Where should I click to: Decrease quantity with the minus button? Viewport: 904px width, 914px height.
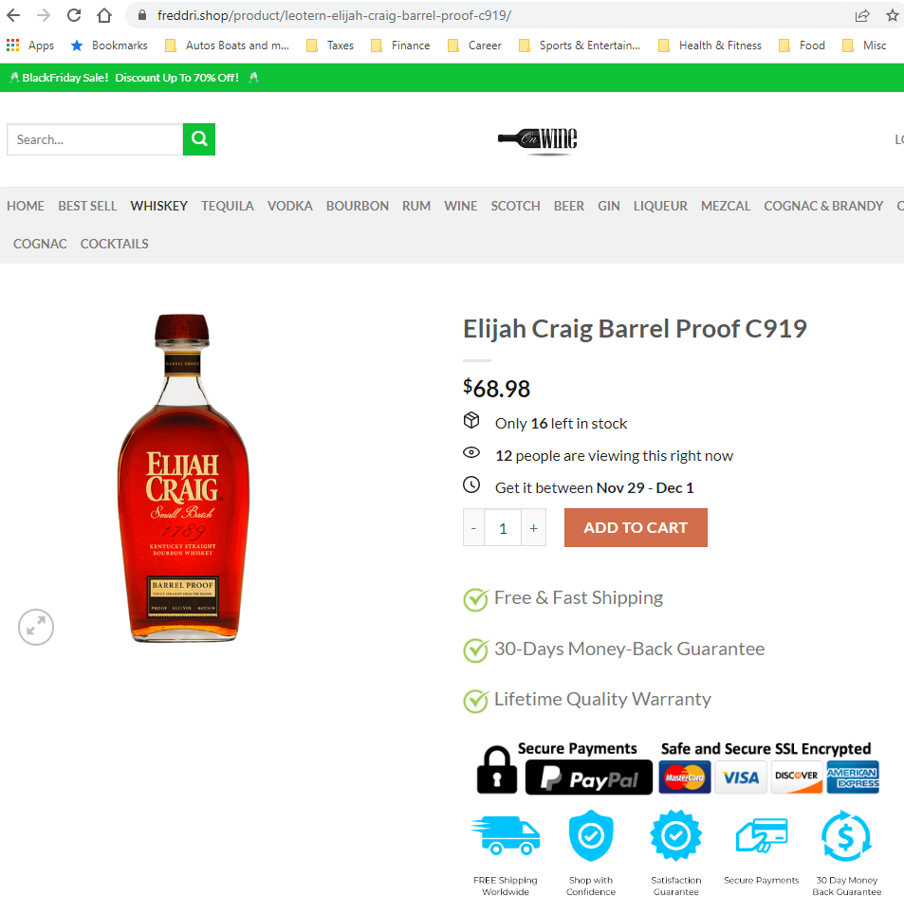pyautogui.click(x=473, y=527)
